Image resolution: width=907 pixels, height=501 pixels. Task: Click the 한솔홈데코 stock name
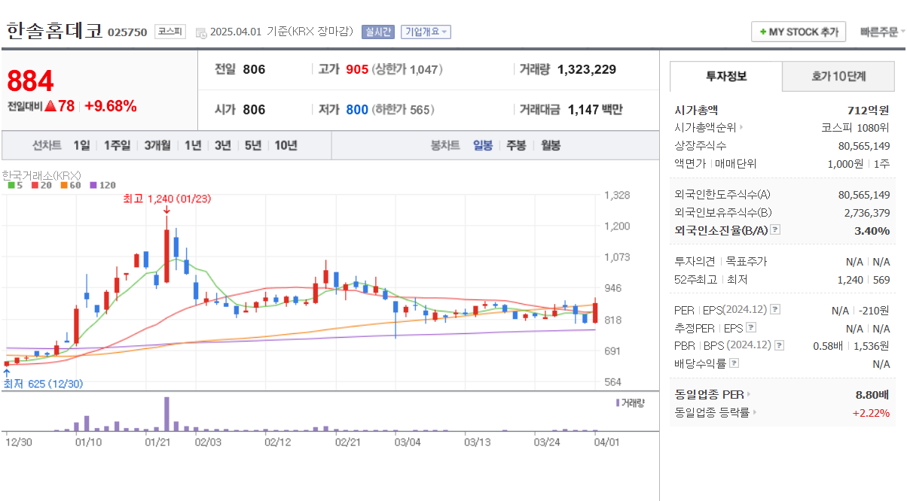[x=53, y=31]
